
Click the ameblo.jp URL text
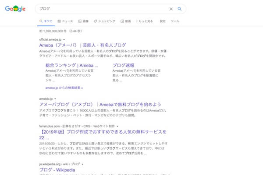pyautogui.click(x=46, y=99)
